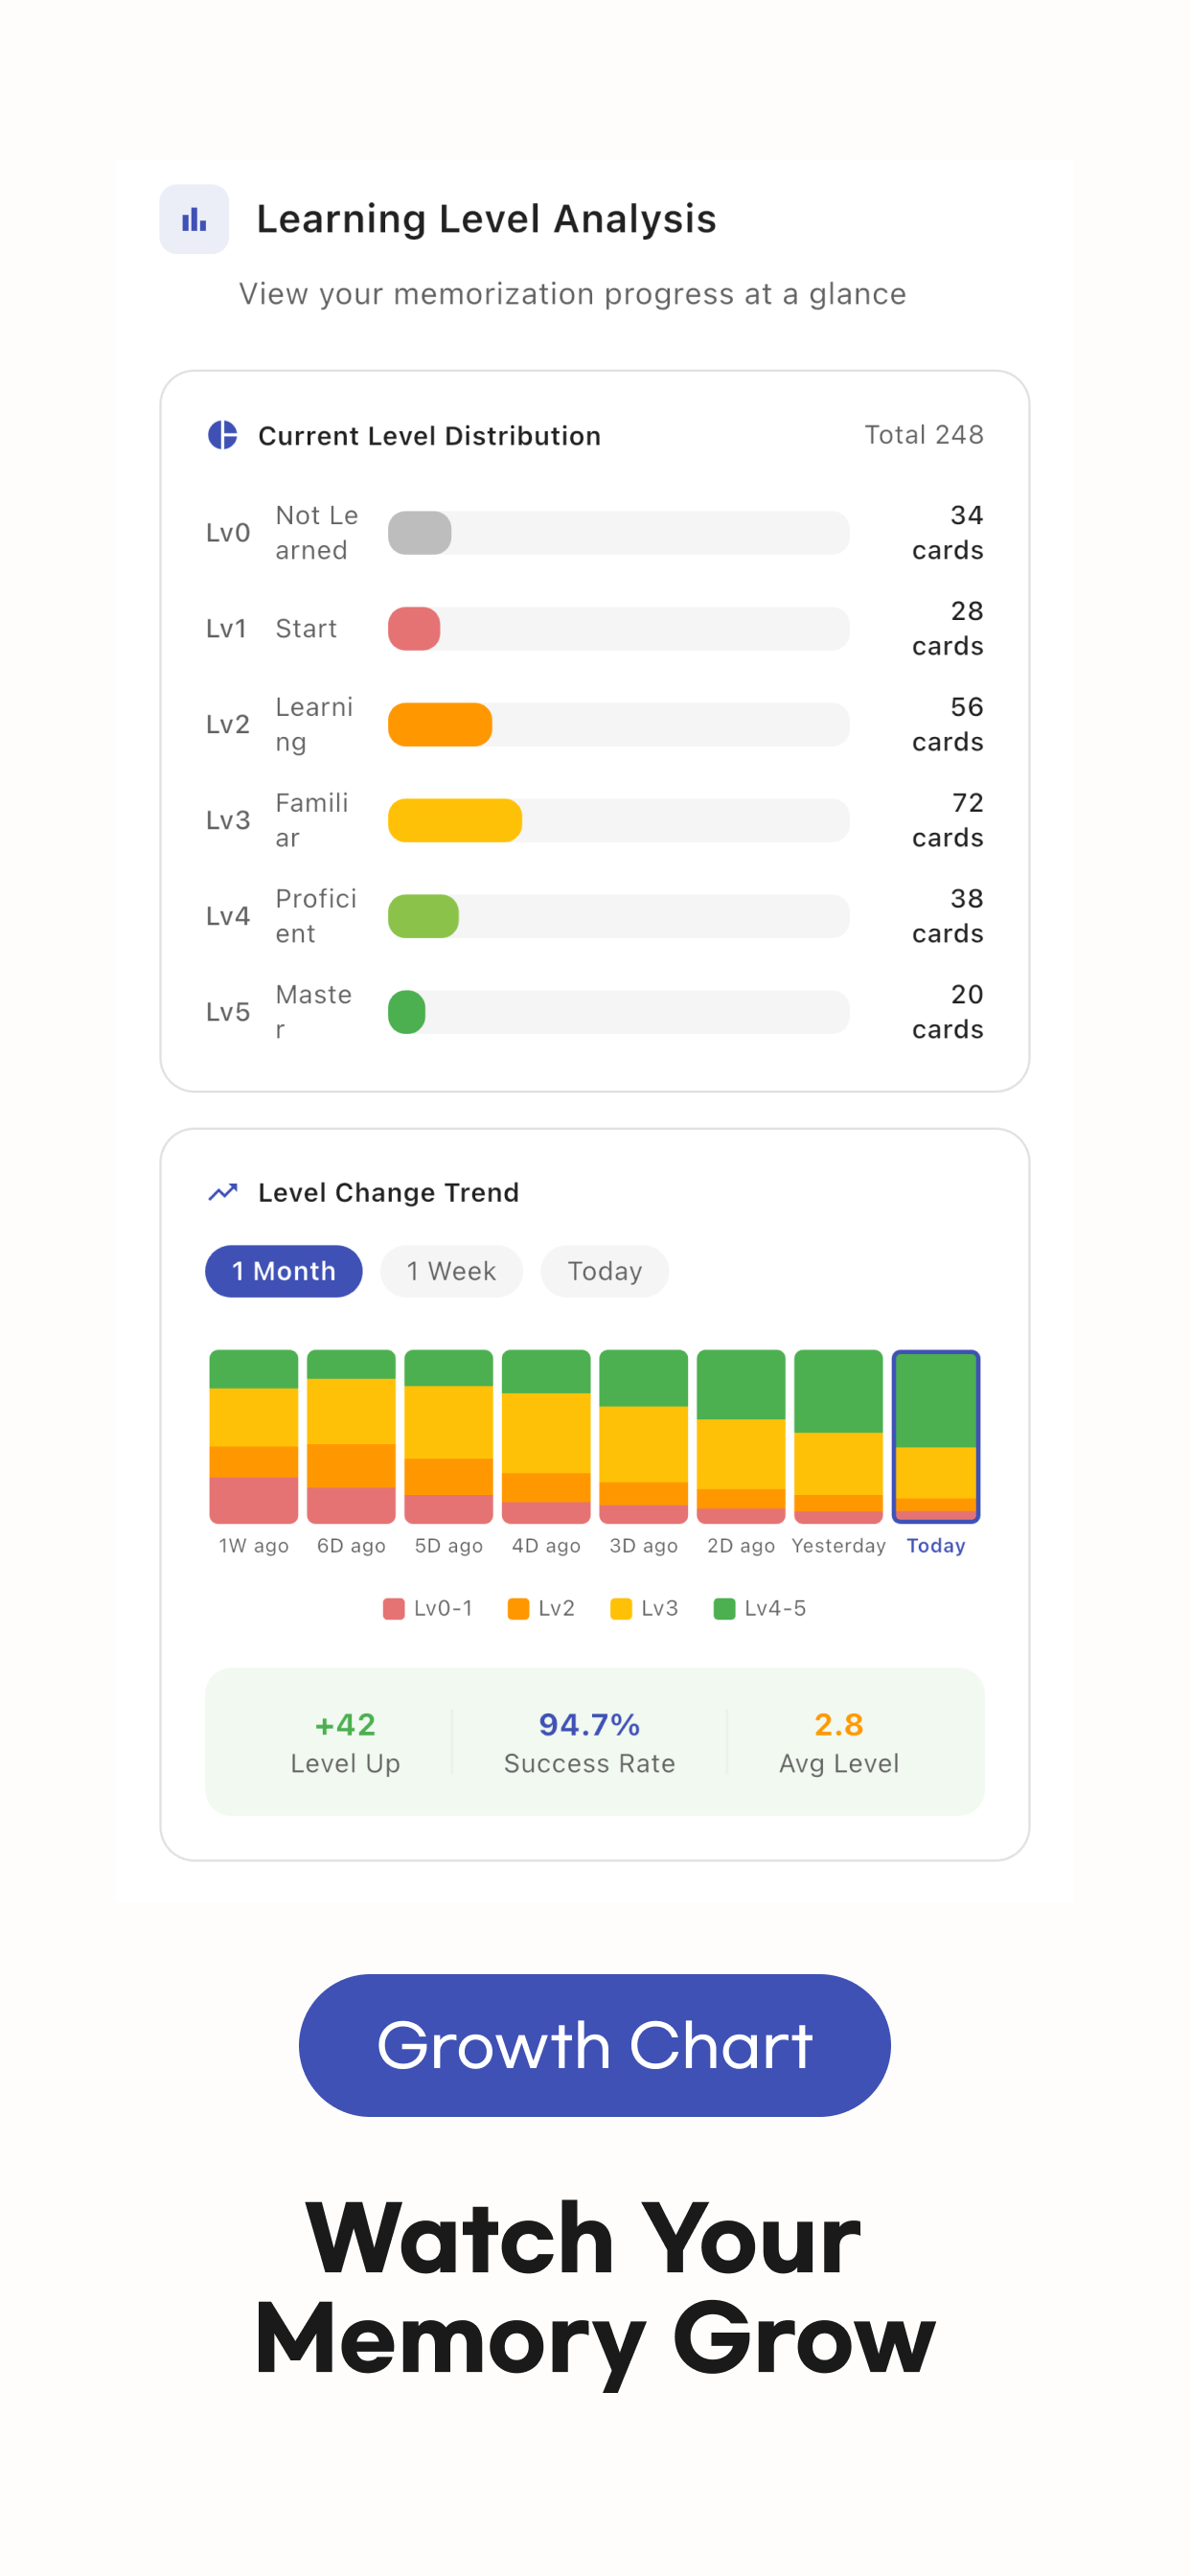Click the Lv2 orange legend swatch

click(x=518, y=1608)
